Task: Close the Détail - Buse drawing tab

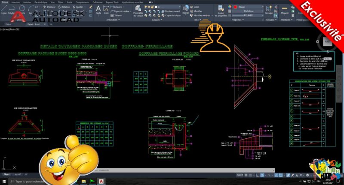Action: click(x=45, y=24)
